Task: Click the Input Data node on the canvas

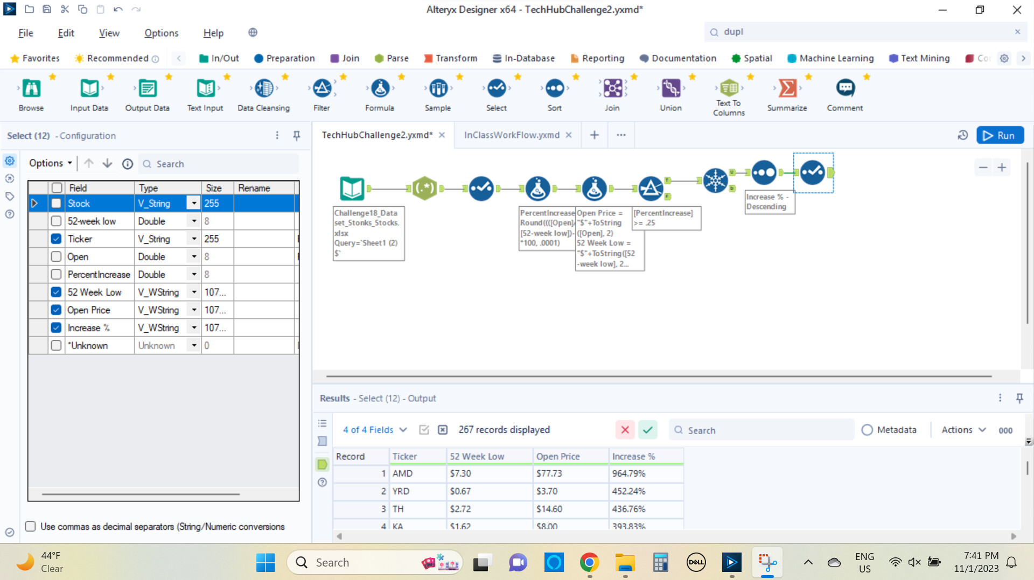Action: [352, 188]
